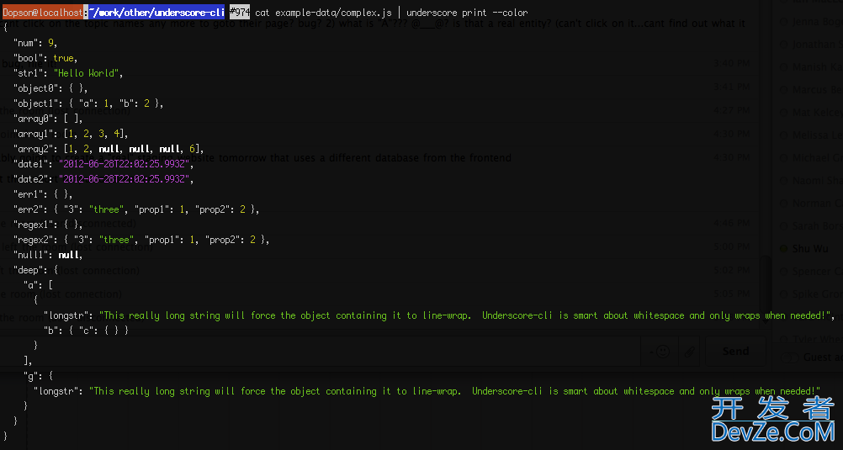Click the 5:05 PM chat timestamp

(x=731, y=294)
